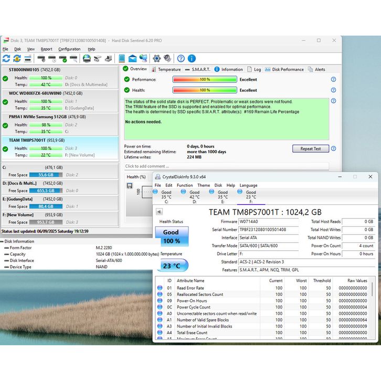Click the help icon next to Repeat Test

(333, 149)
